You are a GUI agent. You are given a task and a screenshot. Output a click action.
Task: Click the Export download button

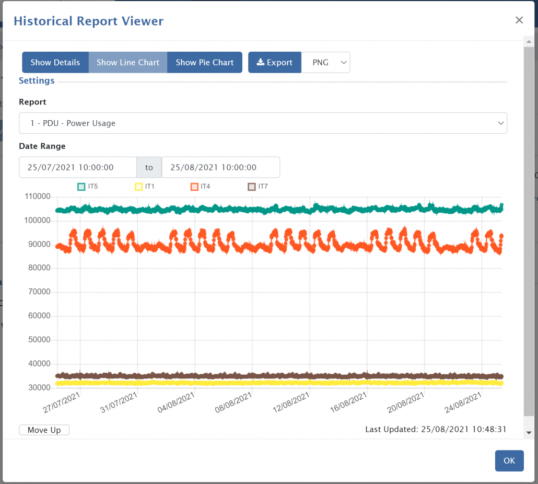(275, 62)
